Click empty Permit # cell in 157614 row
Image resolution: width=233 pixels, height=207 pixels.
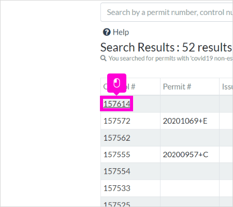pos(190,104)
